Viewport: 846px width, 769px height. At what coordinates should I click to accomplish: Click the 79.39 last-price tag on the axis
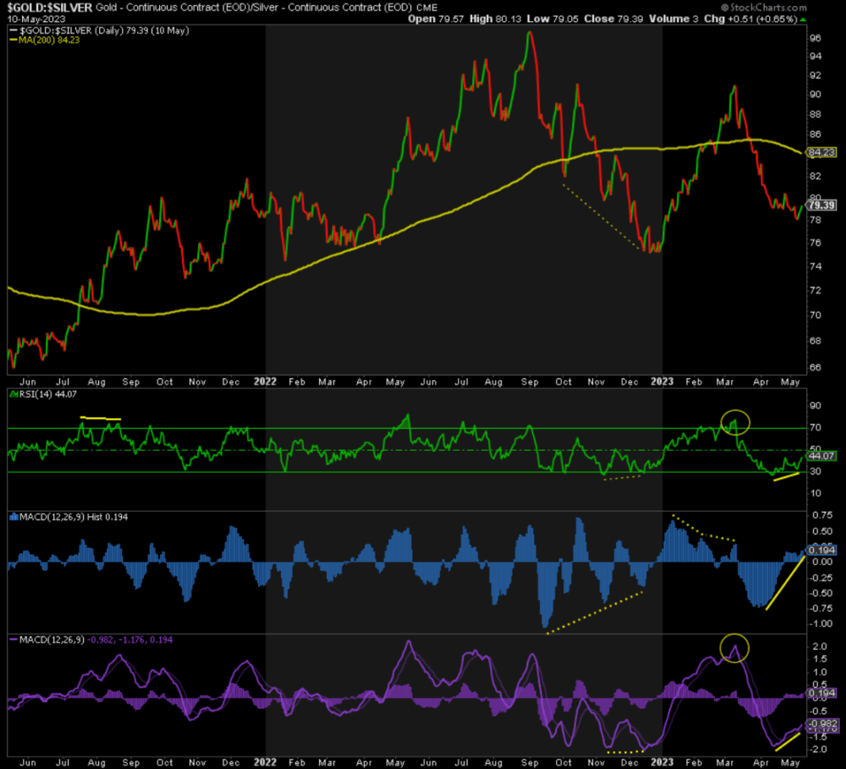[820, 205]
